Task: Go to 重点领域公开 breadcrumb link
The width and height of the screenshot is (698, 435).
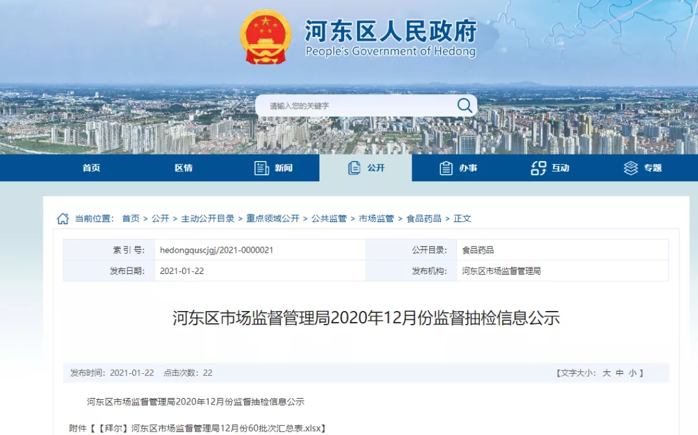Action: tap(273, 219)
